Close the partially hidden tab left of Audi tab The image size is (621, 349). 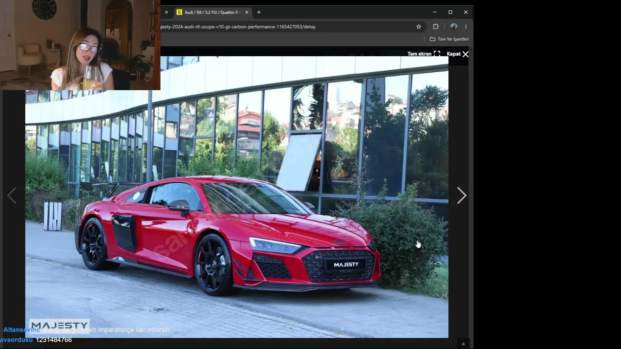coord(166,12)
